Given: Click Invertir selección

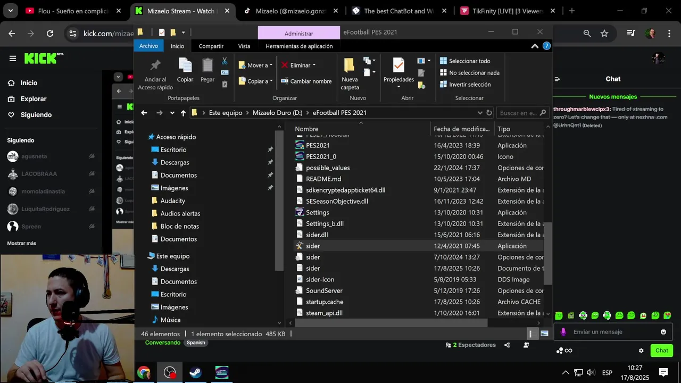Looking at the screenshot, I should click(465, 84).
